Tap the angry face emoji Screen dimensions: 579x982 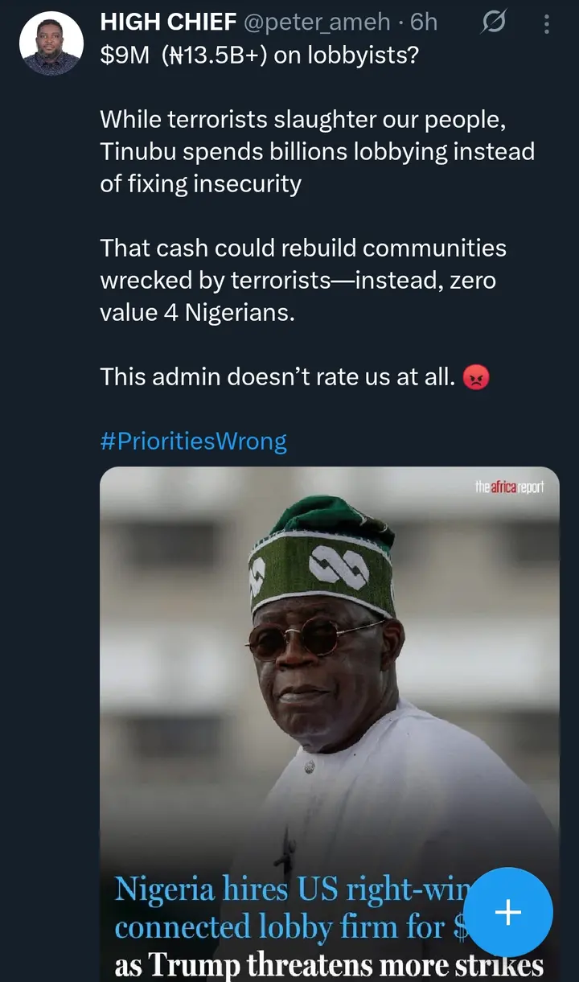pyautogui.click(x=476, y=376)
